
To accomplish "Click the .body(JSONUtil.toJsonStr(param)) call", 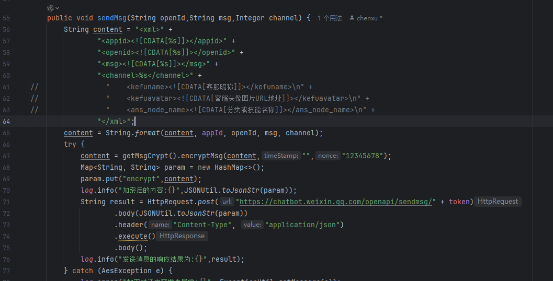I will 181,214.
